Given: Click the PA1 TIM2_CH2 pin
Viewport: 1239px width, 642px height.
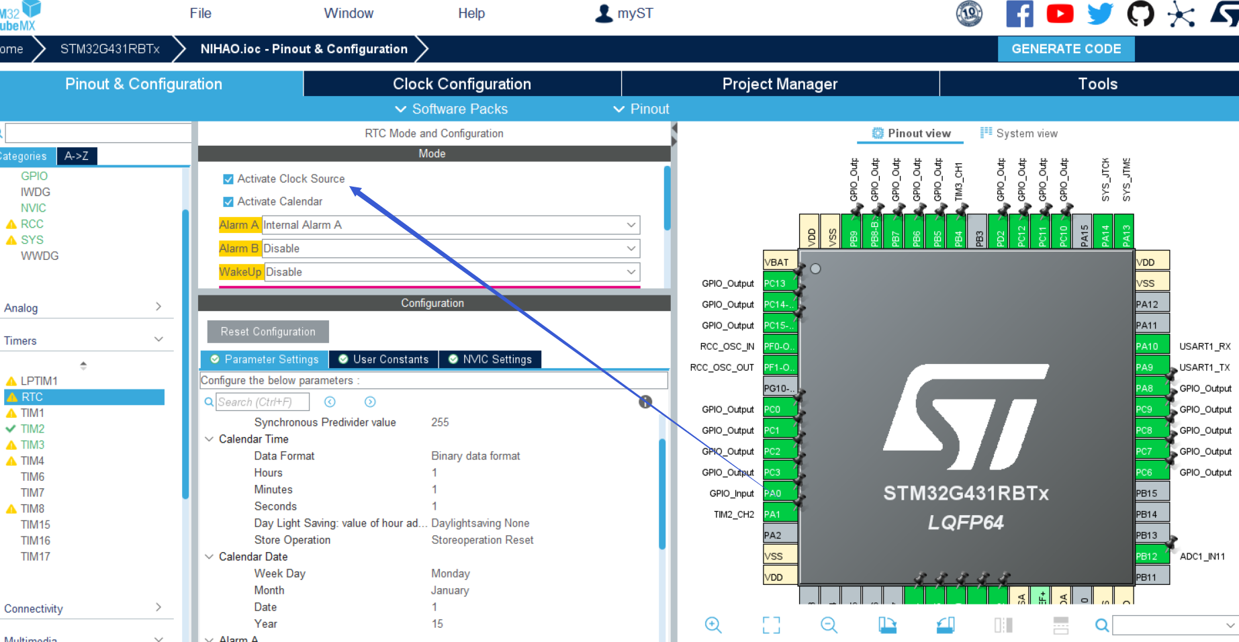Looking at the screenshot, I should [779, 514].
